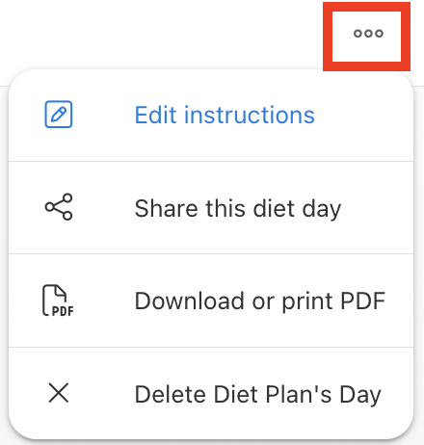Screen dimensions: 424x445
Task: Close the menu via the ellipsis button
Action: point(368,34)
